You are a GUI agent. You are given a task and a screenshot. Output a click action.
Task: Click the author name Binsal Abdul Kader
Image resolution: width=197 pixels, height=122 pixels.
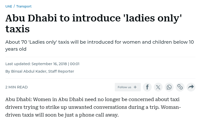pos(29,71)
